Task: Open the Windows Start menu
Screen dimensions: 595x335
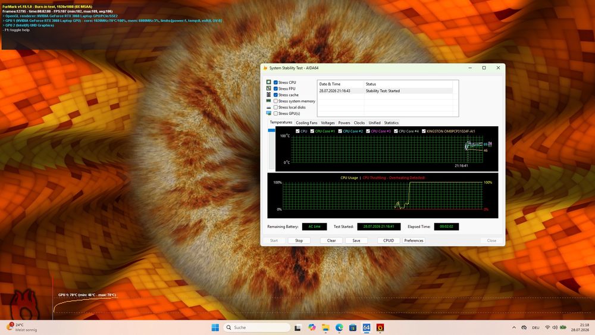Action: (215, 327)
